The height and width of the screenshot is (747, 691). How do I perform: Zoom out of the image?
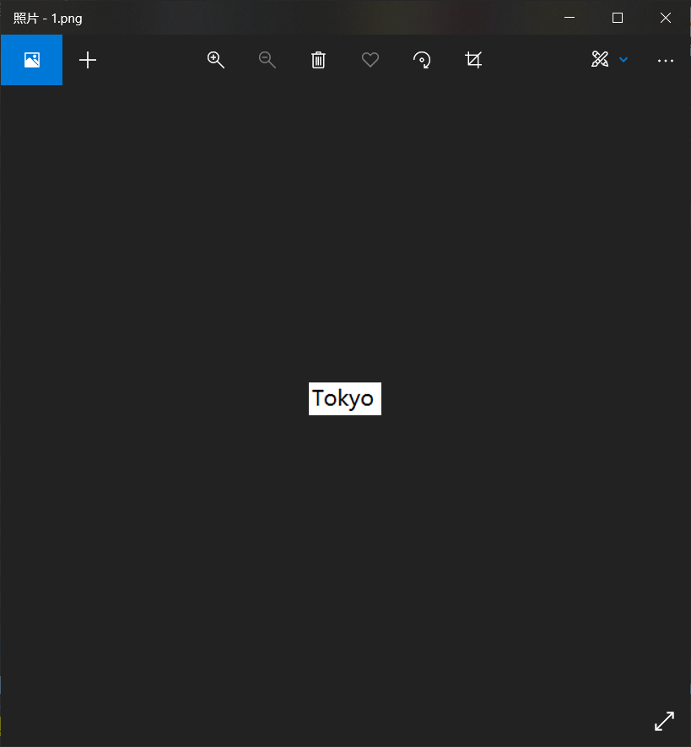[267, 60]
